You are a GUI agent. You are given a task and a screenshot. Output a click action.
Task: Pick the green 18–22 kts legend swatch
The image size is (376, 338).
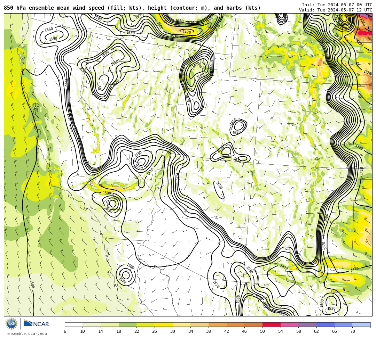(127, 324)
